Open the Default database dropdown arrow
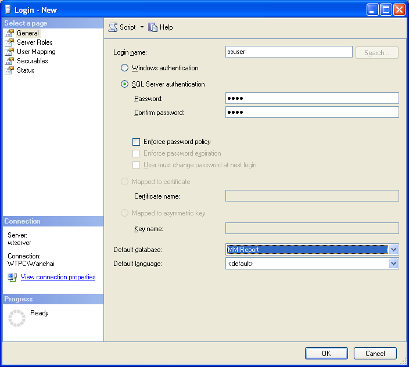Viewport: 409px width, 367px height. pyautogui.click(x=393, y=250)
